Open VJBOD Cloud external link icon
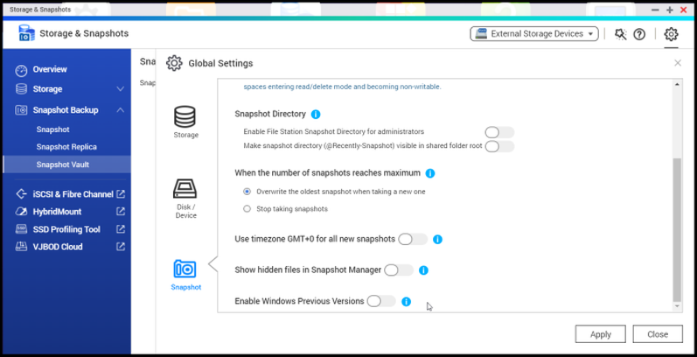The width and height of the screenshot is (697, 357). (121, 246)
